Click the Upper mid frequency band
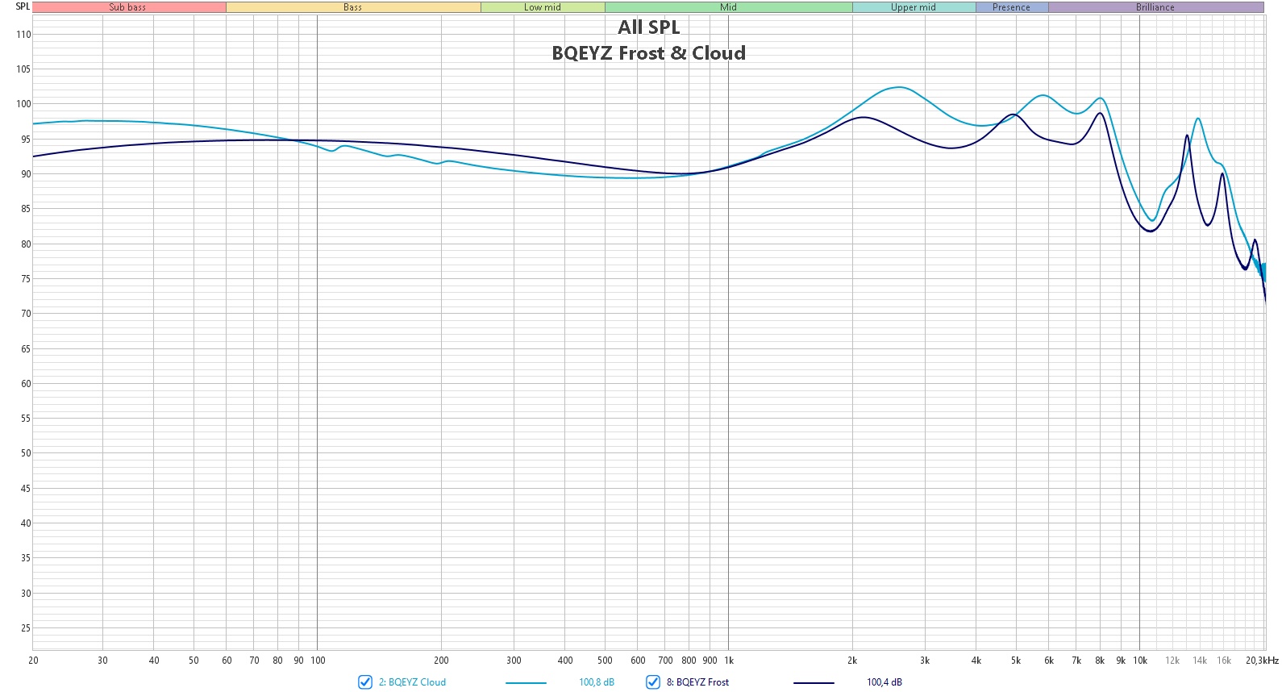This screenshot has height=692, width=1282. pos(914,7)
